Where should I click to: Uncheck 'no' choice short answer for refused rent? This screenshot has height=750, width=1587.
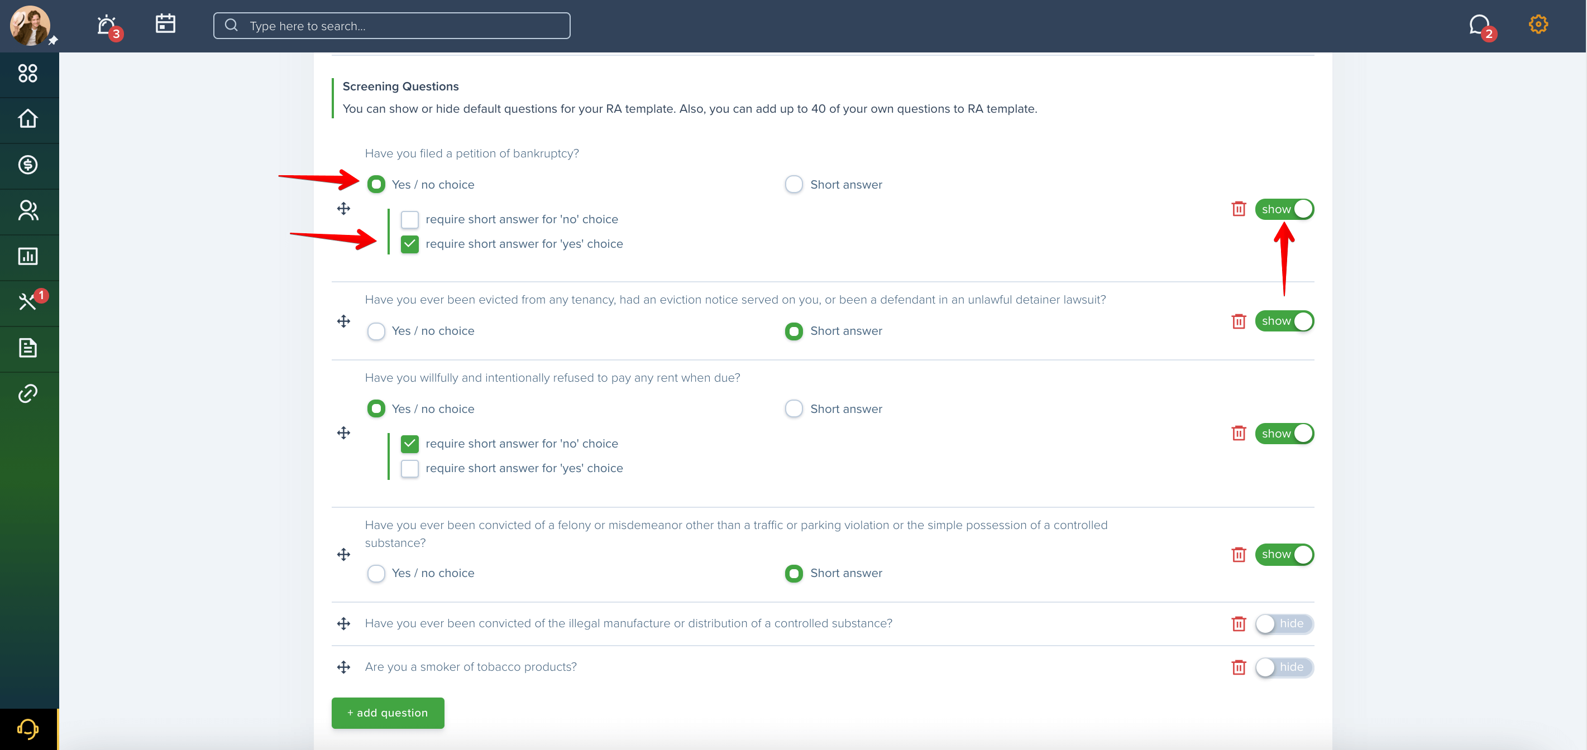(x=410, y=443)
